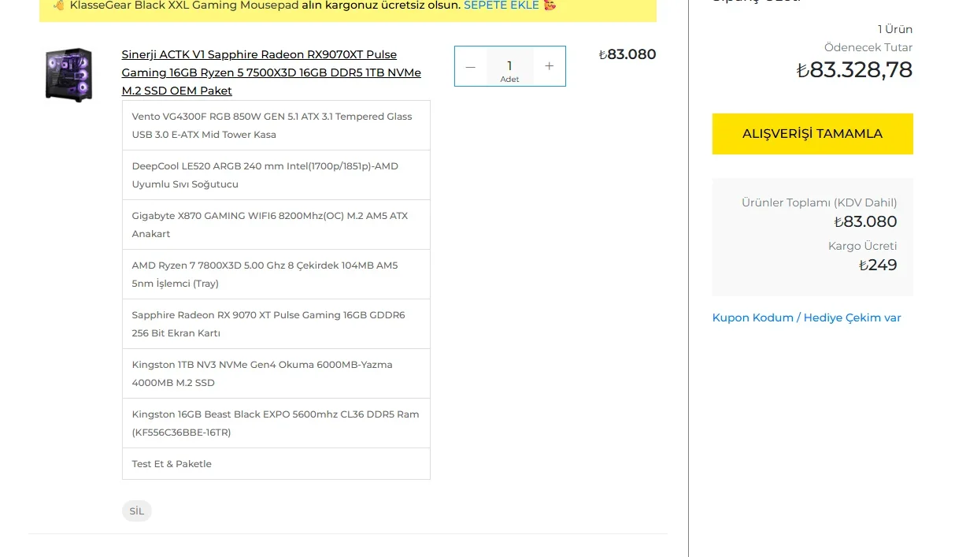Select the Test Et & Paketle row
The height and width of the screenshot is (557, 955).
(x=276, y=464)
